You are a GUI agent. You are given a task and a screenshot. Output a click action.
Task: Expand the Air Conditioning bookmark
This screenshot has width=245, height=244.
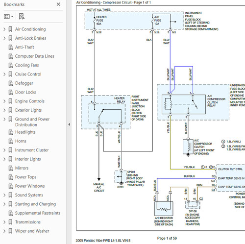(4, 29)
